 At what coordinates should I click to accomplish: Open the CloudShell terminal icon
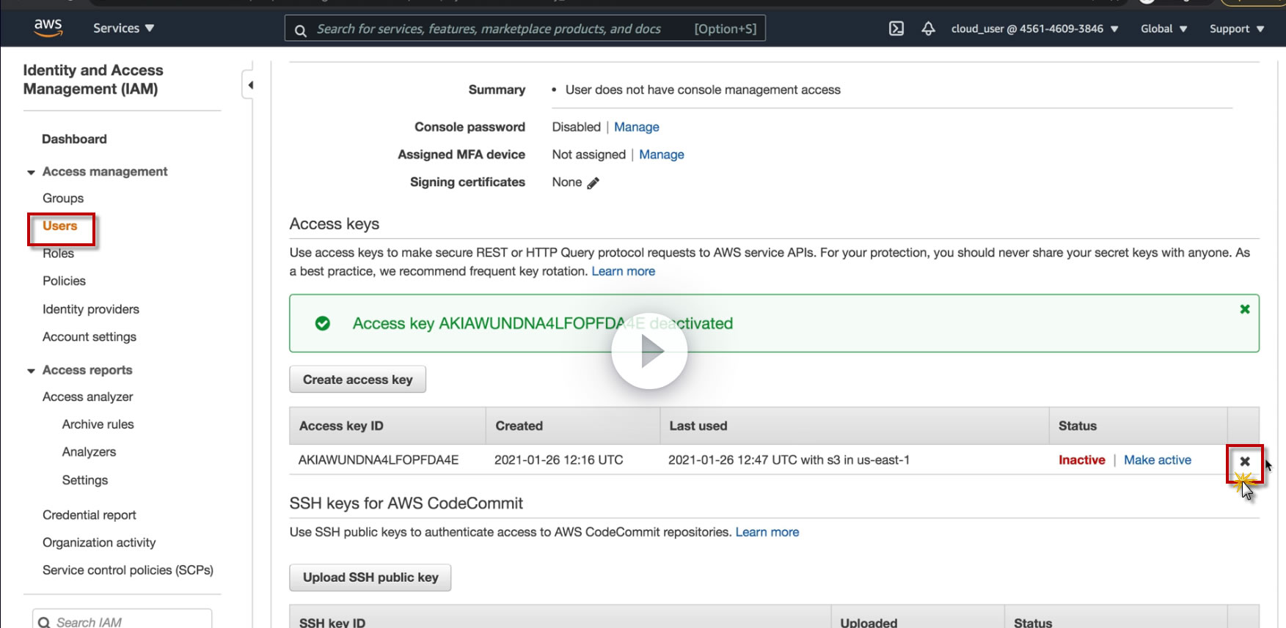[x=896, y=29]
